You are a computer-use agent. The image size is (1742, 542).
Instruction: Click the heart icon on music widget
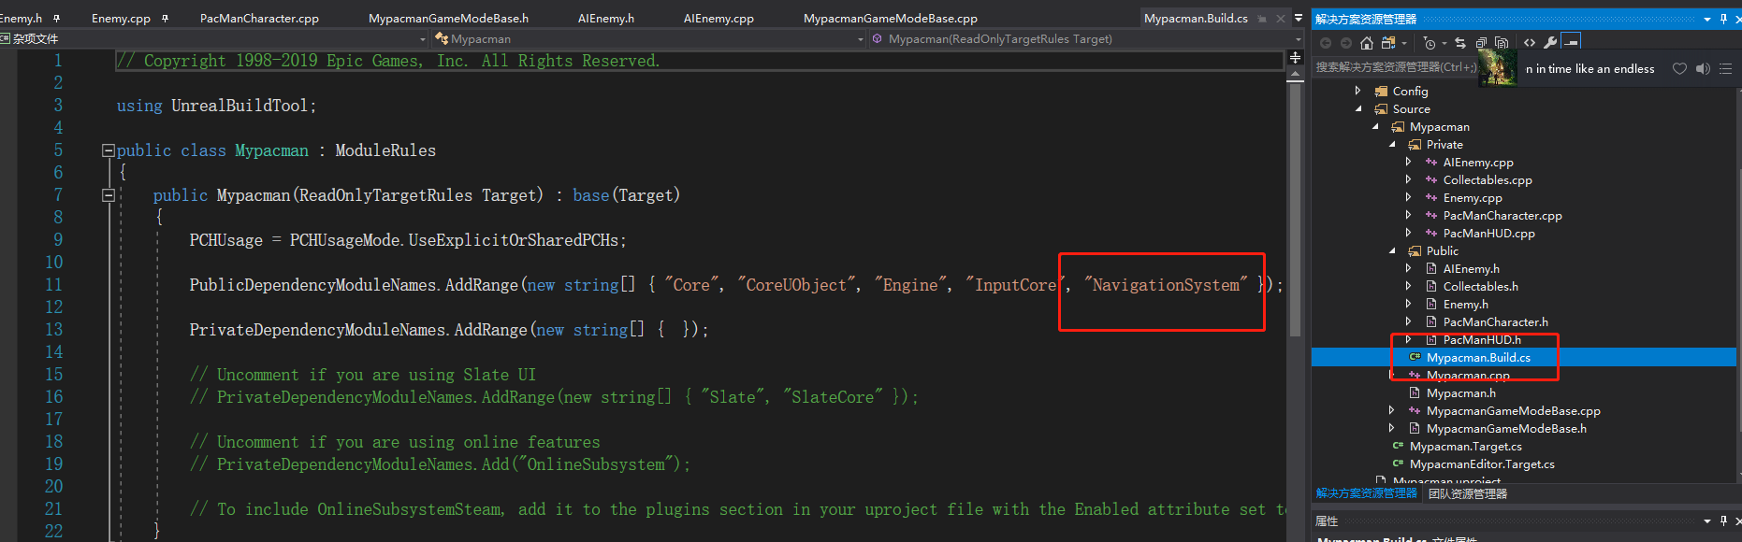pyautogui.click(x=1679, y=69)
